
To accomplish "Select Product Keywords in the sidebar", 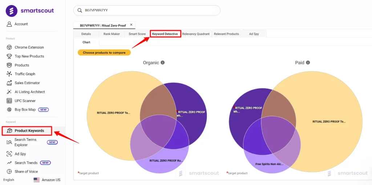I will tap(29, 131).
